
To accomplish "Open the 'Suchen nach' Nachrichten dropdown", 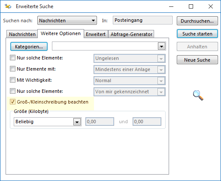I will (67, 21).
